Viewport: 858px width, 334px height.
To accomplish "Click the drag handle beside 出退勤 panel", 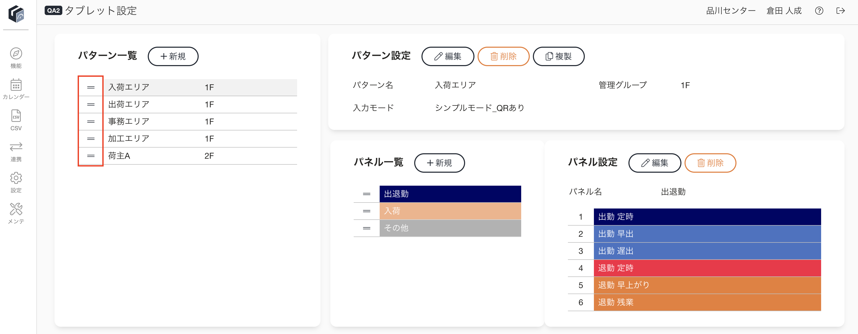I will coord(366,194).
